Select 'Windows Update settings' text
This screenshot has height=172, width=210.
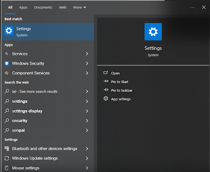pyautogui.click(x=35, y=158)
